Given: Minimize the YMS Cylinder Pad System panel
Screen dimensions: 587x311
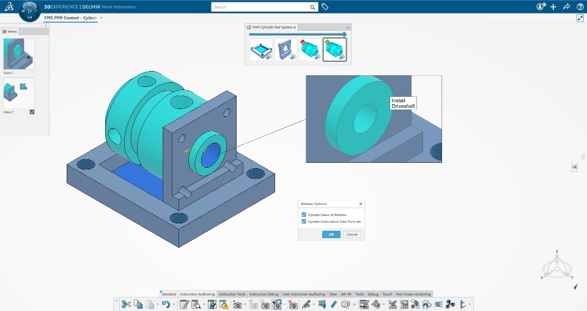Looking at the screenshot, I should 348,28.
